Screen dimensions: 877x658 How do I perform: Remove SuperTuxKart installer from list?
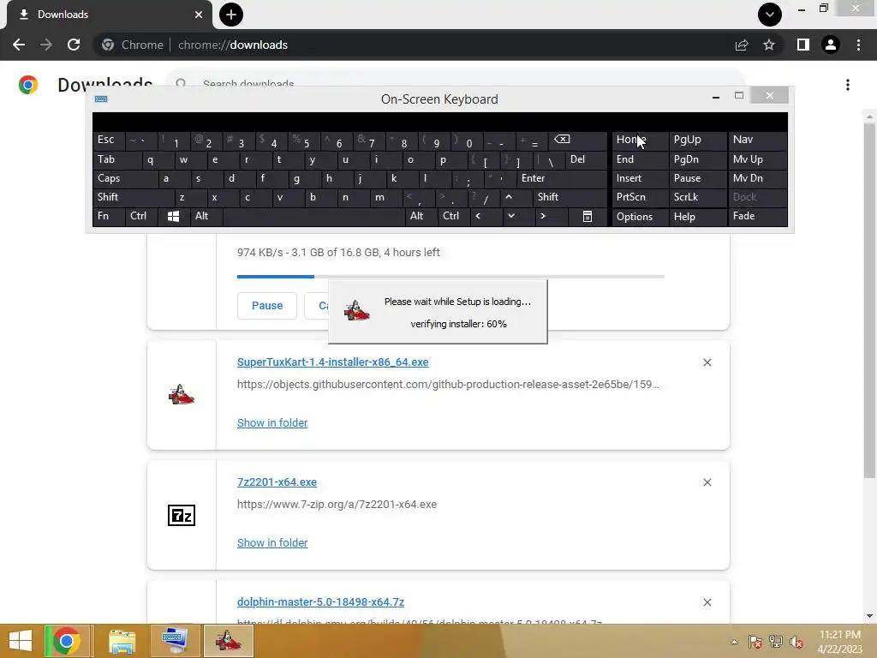[707, 362]
